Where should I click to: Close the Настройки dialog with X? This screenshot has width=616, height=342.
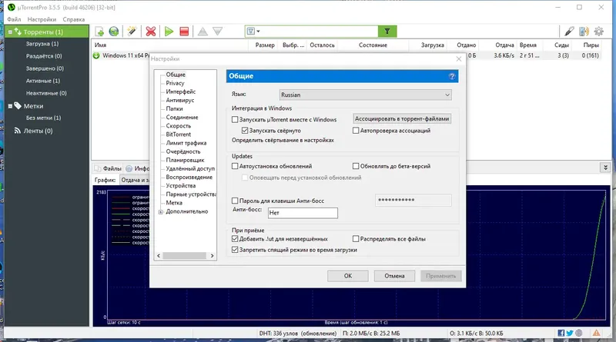point(458,59)
